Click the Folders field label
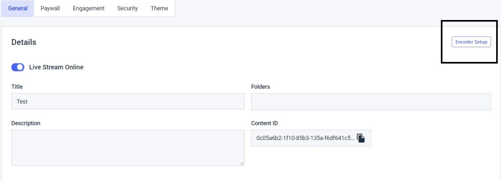501x181 pixels. [260, 87]
